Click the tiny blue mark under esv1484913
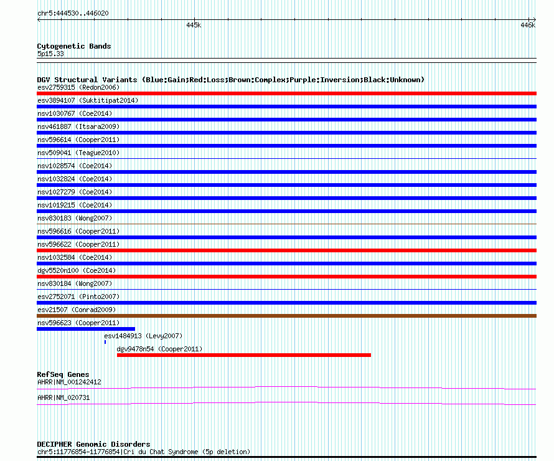The width and height of the screenshot is (554, 461). 105,342
